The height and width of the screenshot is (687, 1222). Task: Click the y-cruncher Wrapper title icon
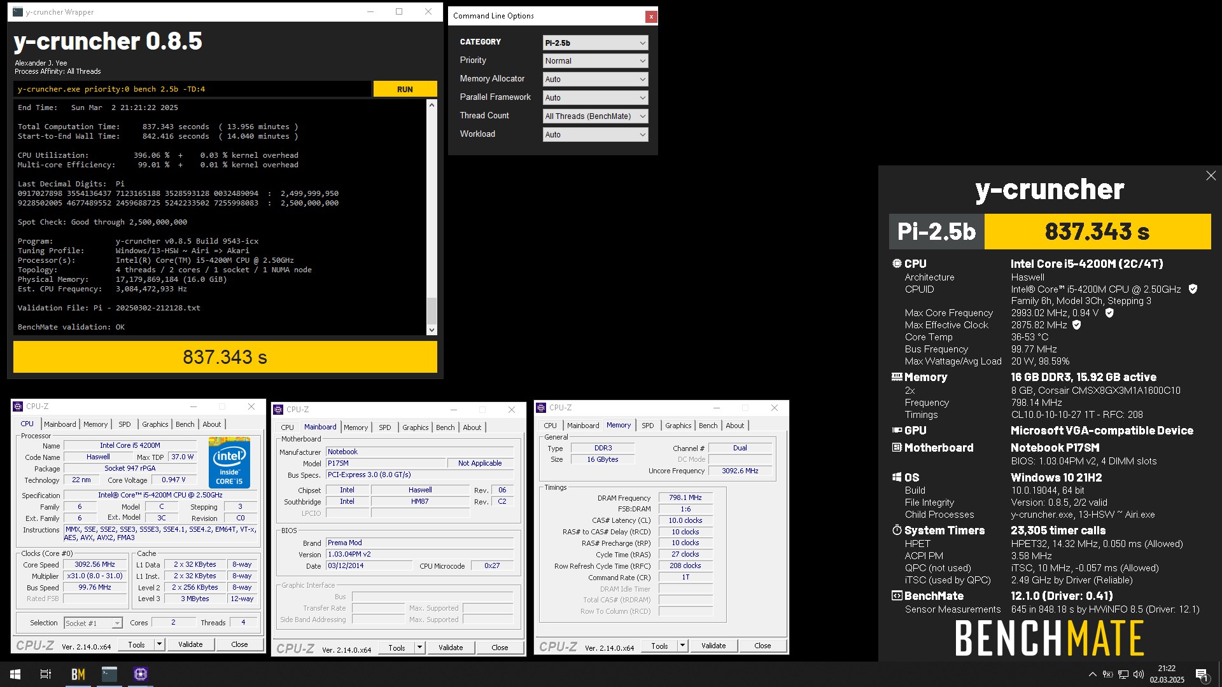(18, 11)
